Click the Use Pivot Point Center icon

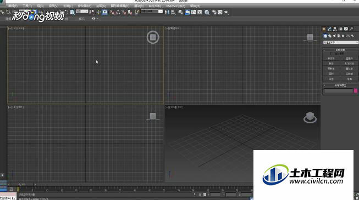[x=92, y=12]
